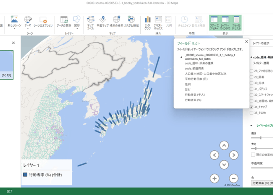Click the 完了 status bar text
The height and width of the screenshot is (195, 273).
(9, 191)
